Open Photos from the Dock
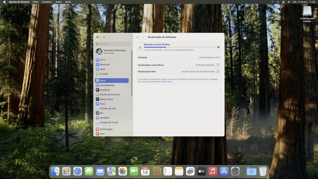 tap(123, 171)
